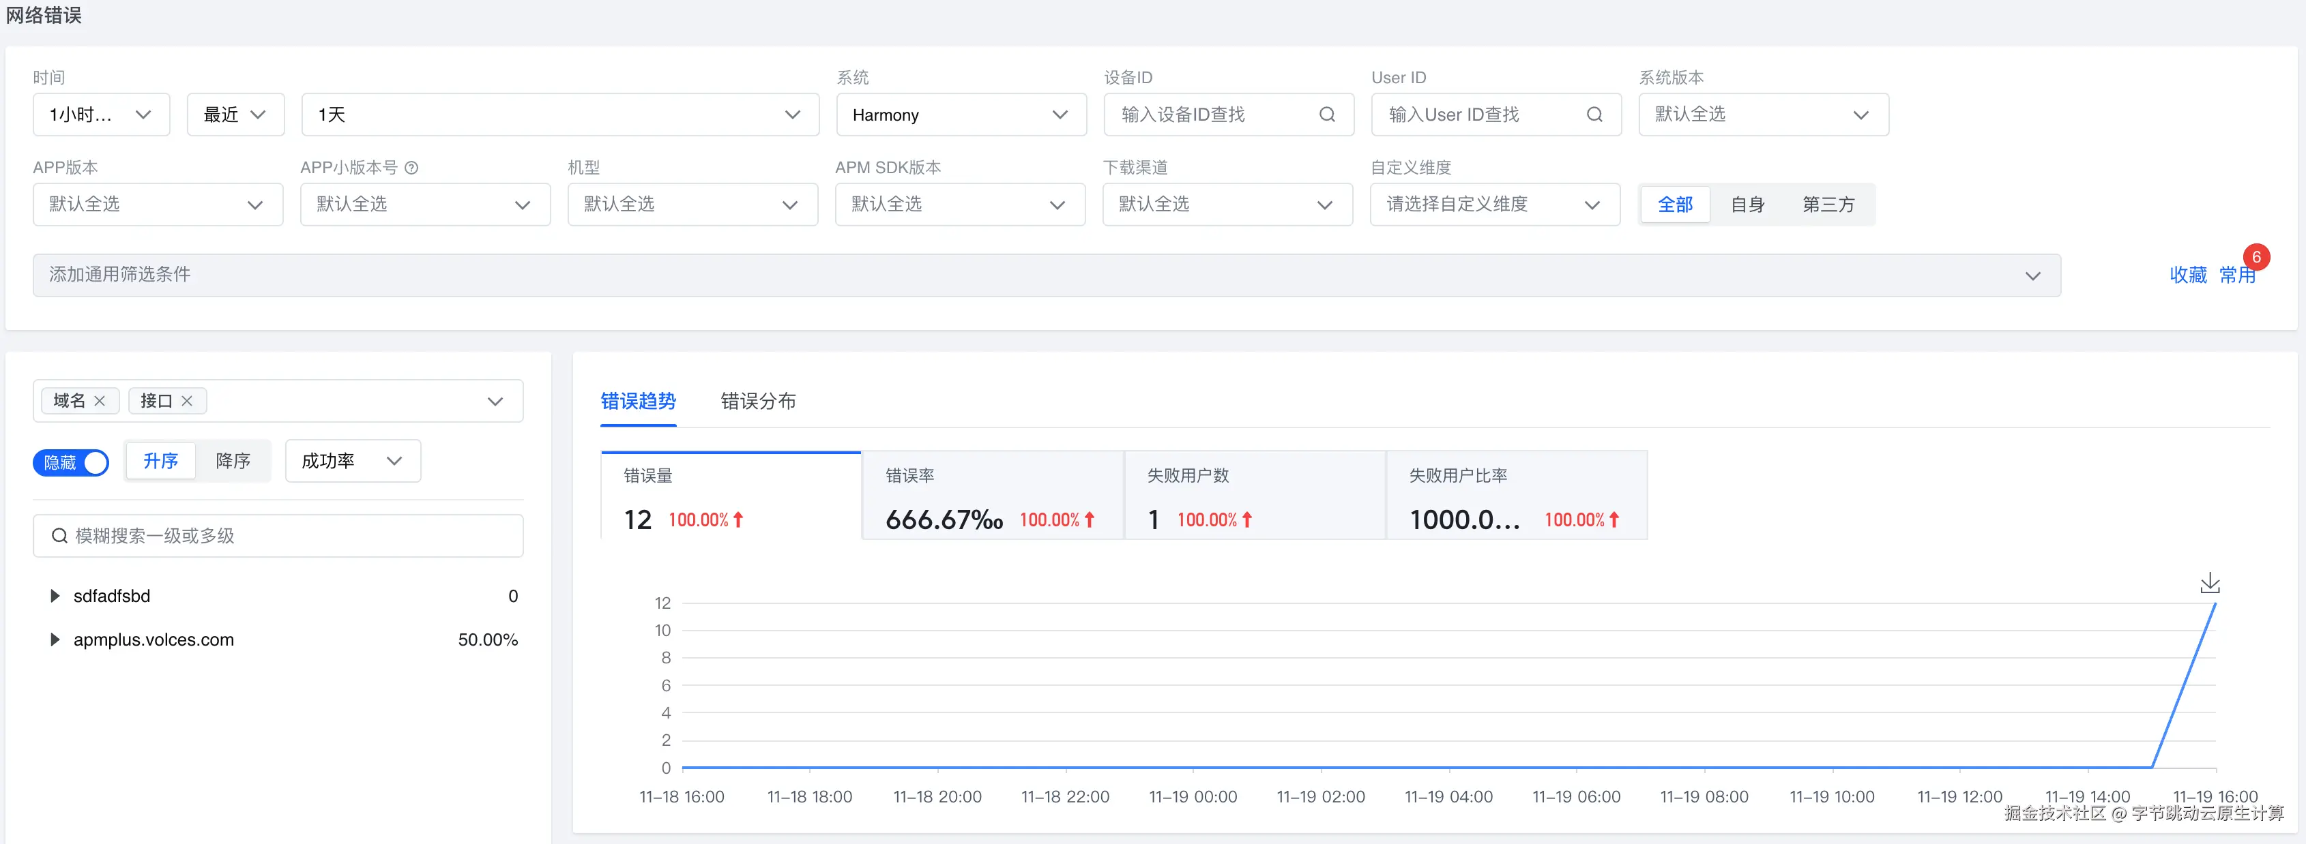Screen dimensions: 2306x844
Task: Toggle the 隐藏 switch off
Action: click(x=72, y=462)
